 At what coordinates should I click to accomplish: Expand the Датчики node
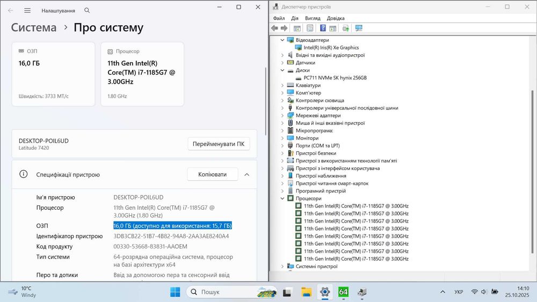coord(282,63)
